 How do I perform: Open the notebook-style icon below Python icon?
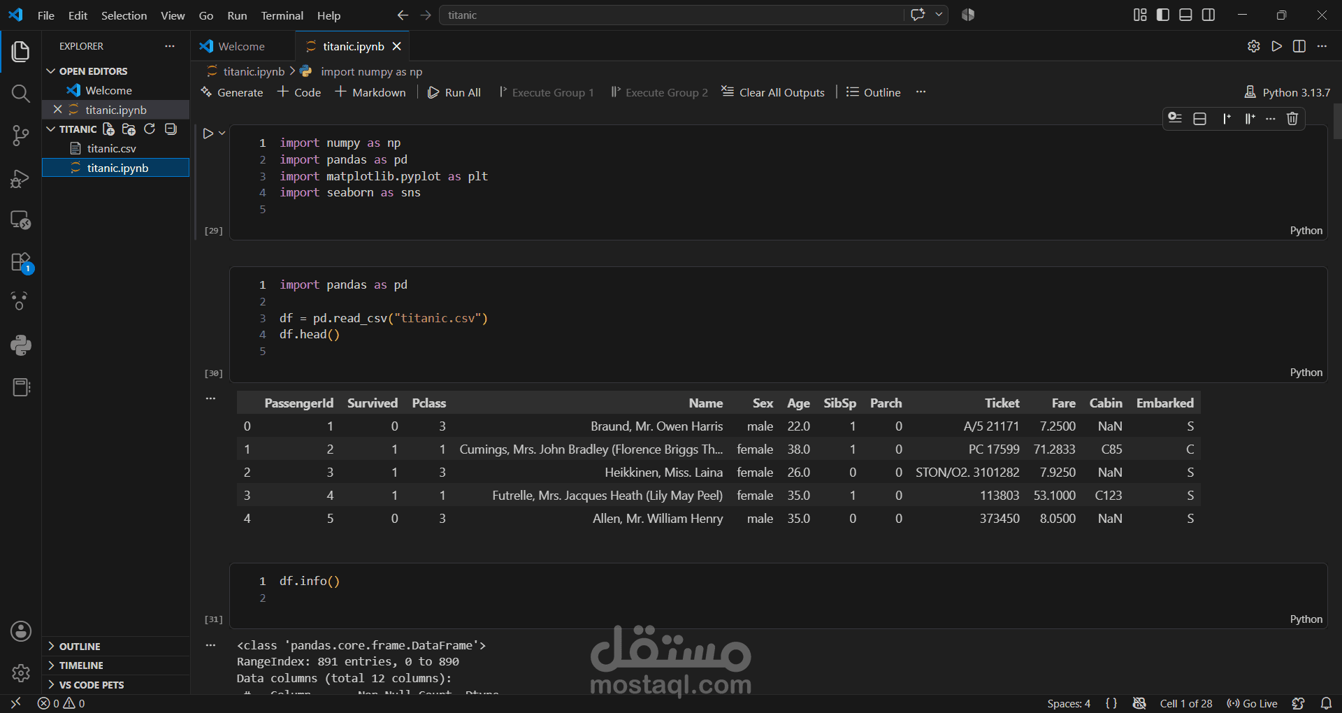pyautogui.click(x=21, y=387)
